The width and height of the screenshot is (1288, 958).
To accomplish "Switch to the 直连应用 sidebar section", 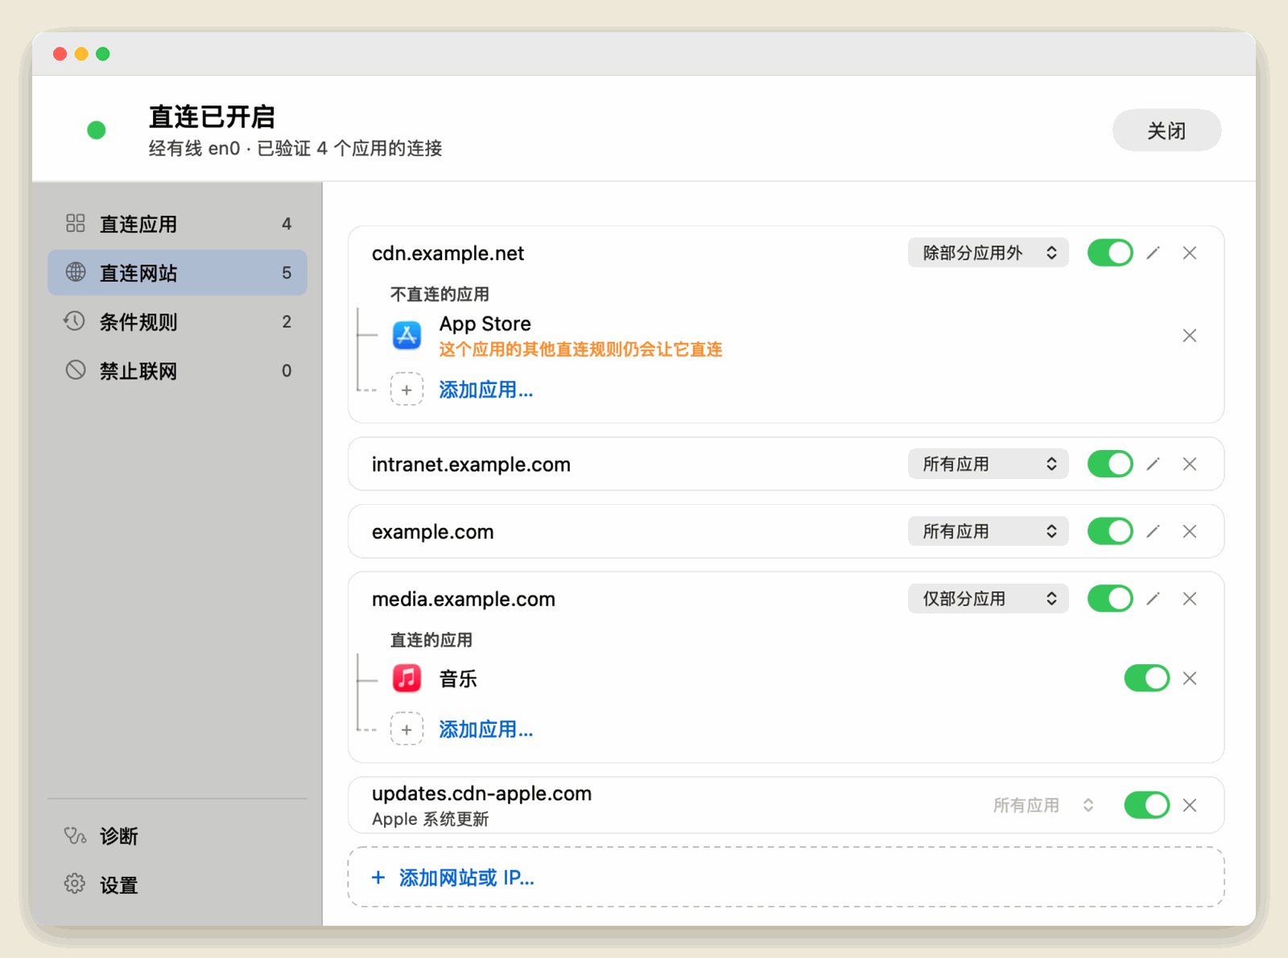I will click(177, 224).
